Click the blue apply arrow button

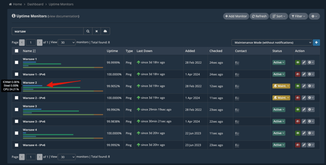pyautogui.click(x=316, y=42)
